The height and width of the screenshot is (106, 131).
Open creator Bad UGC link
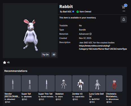tap(67, 12)
